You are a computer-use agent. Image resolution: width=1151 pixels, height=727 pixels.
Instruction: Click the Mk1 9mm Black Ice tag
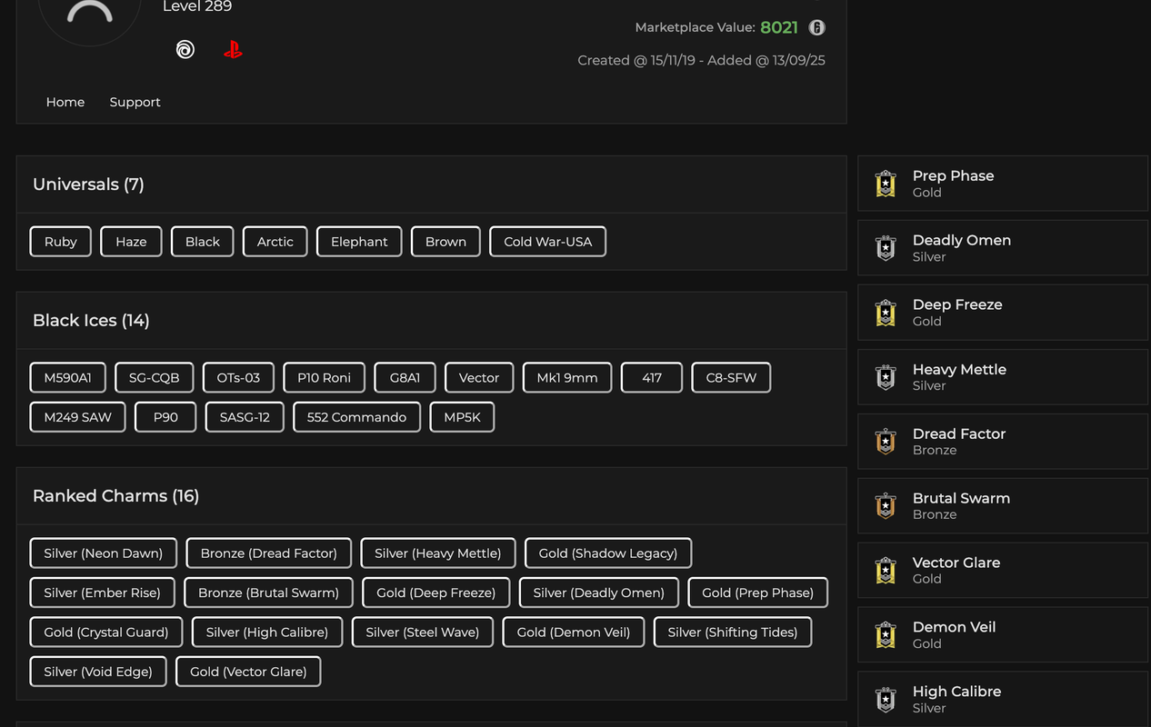pyautogui.click(x=567, y=378)
